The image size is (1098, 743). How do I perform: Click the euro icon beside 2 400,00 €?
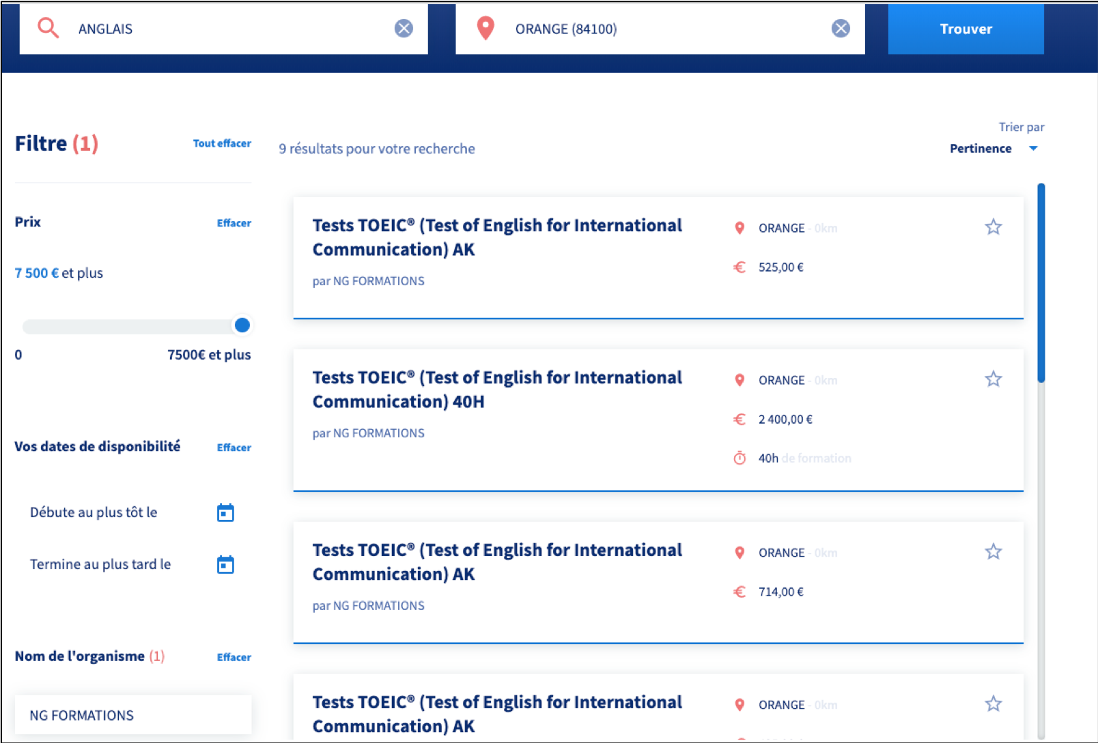coord(740,420)
